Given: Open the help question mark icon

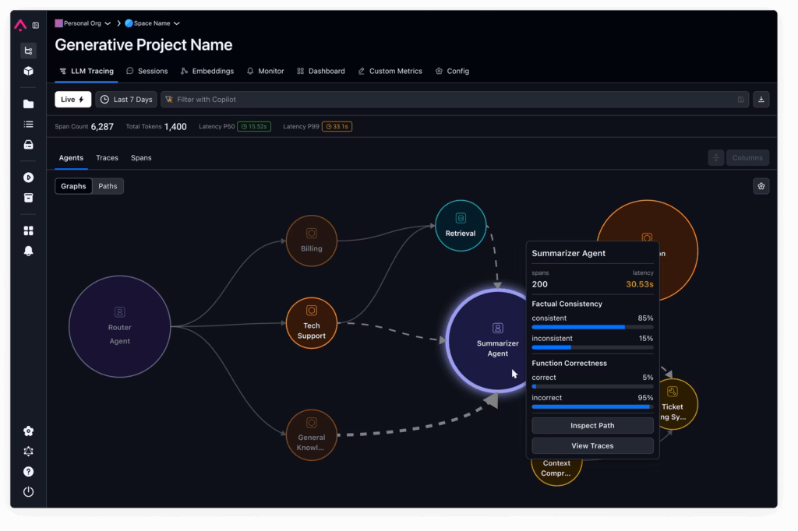Looking at the screenshot, I should [29, 472].
